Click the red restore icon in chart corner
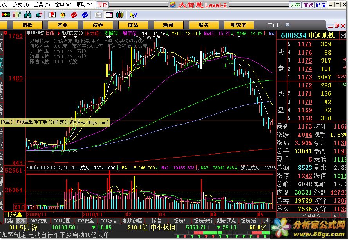Image resolution: width=349 pixels, height=240 pixels. (337, 26)
